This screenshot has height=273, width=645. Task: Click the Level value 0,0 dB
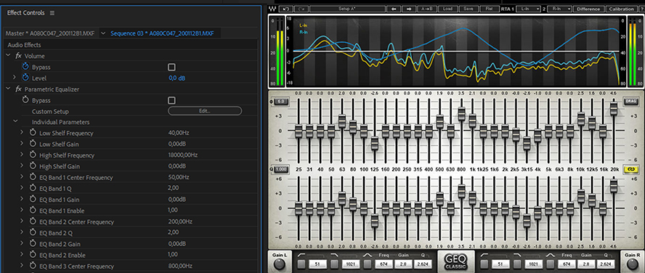coord(177,78)
